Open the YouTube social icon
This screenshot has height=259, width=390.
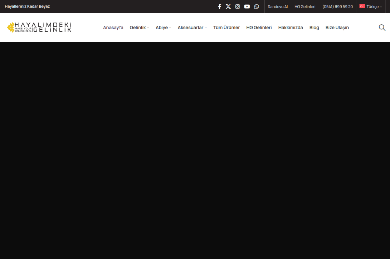point(247,6)
